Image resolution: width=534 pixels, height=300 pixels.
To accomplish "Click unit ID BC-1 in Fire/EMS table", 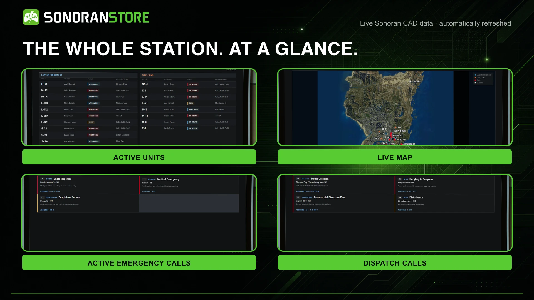I will pos(145,84).
